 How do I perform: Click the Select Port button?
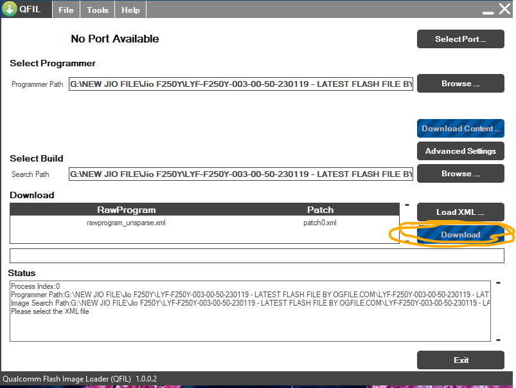[460, 39]
